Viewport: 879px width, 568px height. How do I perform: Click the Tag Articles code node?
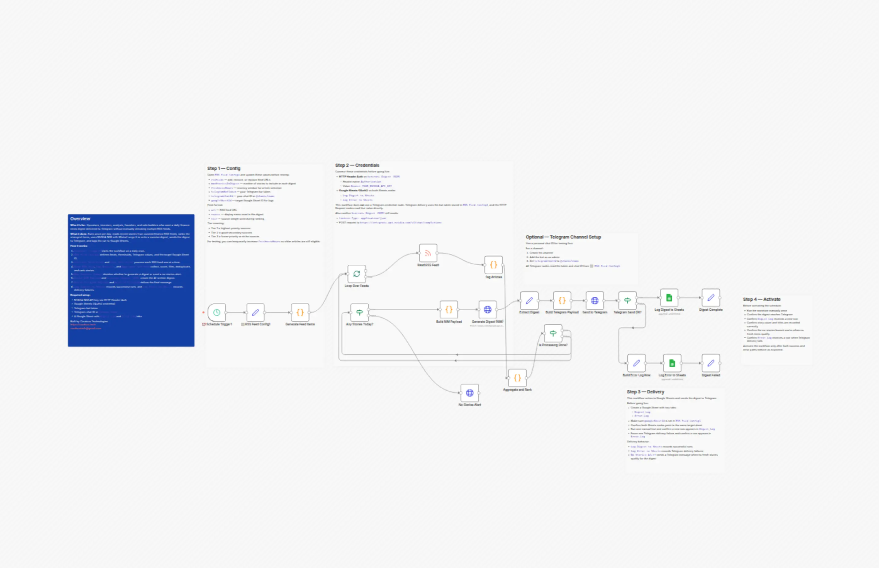point(494,265)
